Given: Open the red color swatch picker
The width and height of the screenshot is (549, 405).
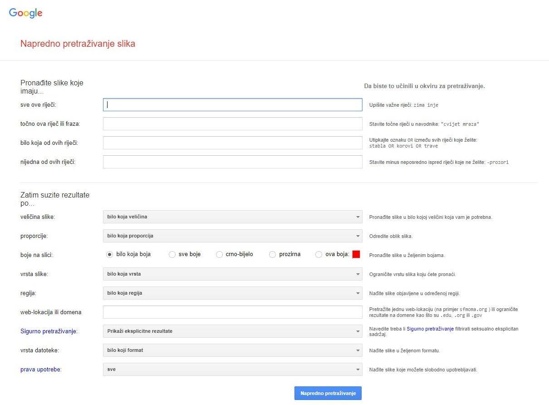Looking at the screenshot, I should point(356,254).
